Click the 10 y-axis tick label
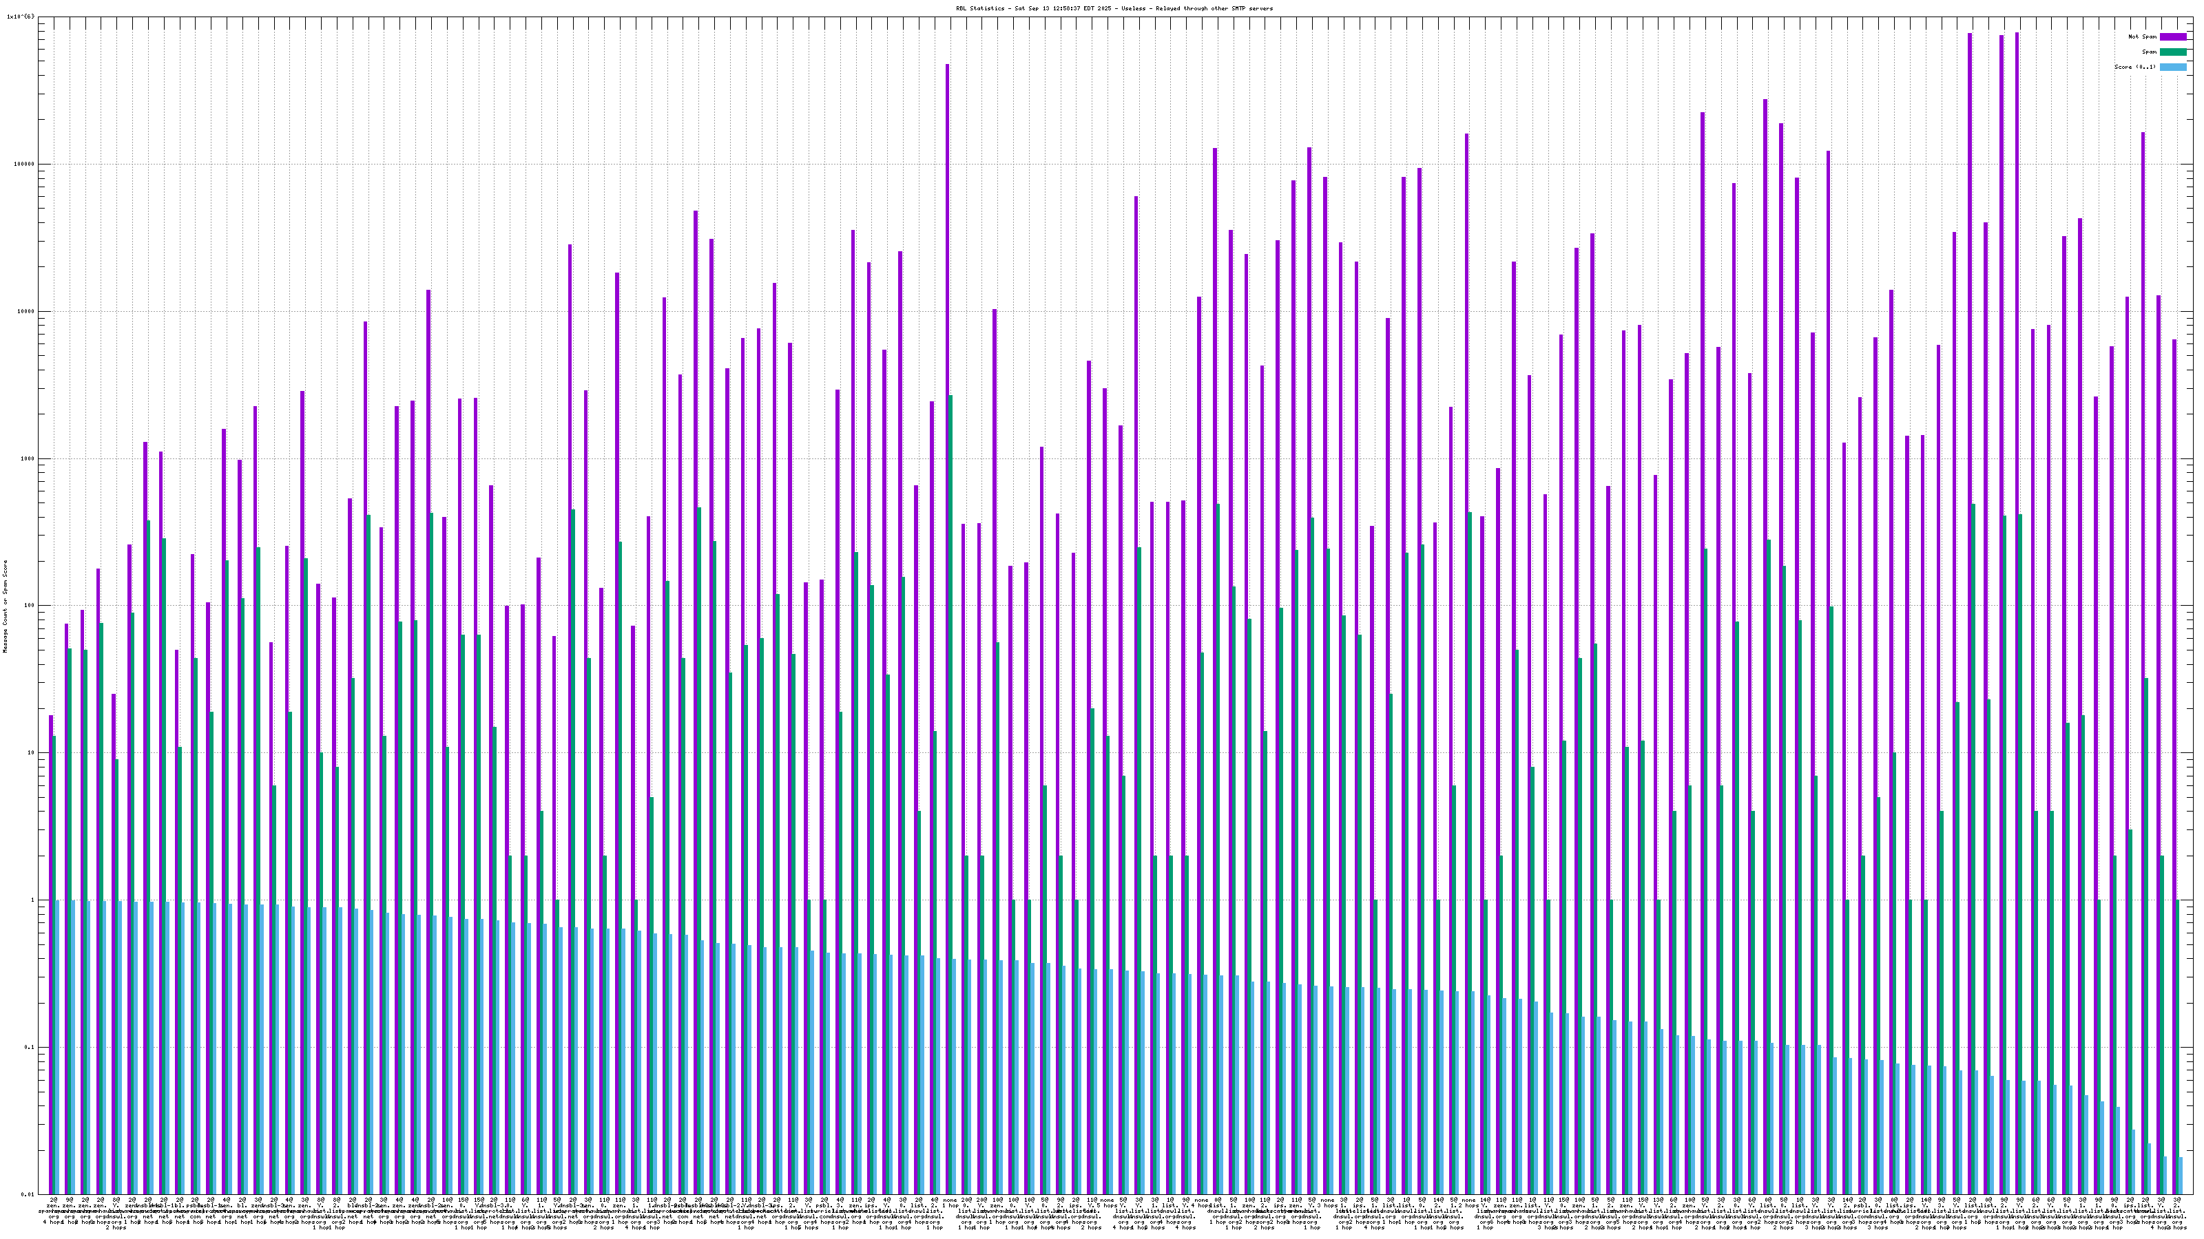 [32, 752]
